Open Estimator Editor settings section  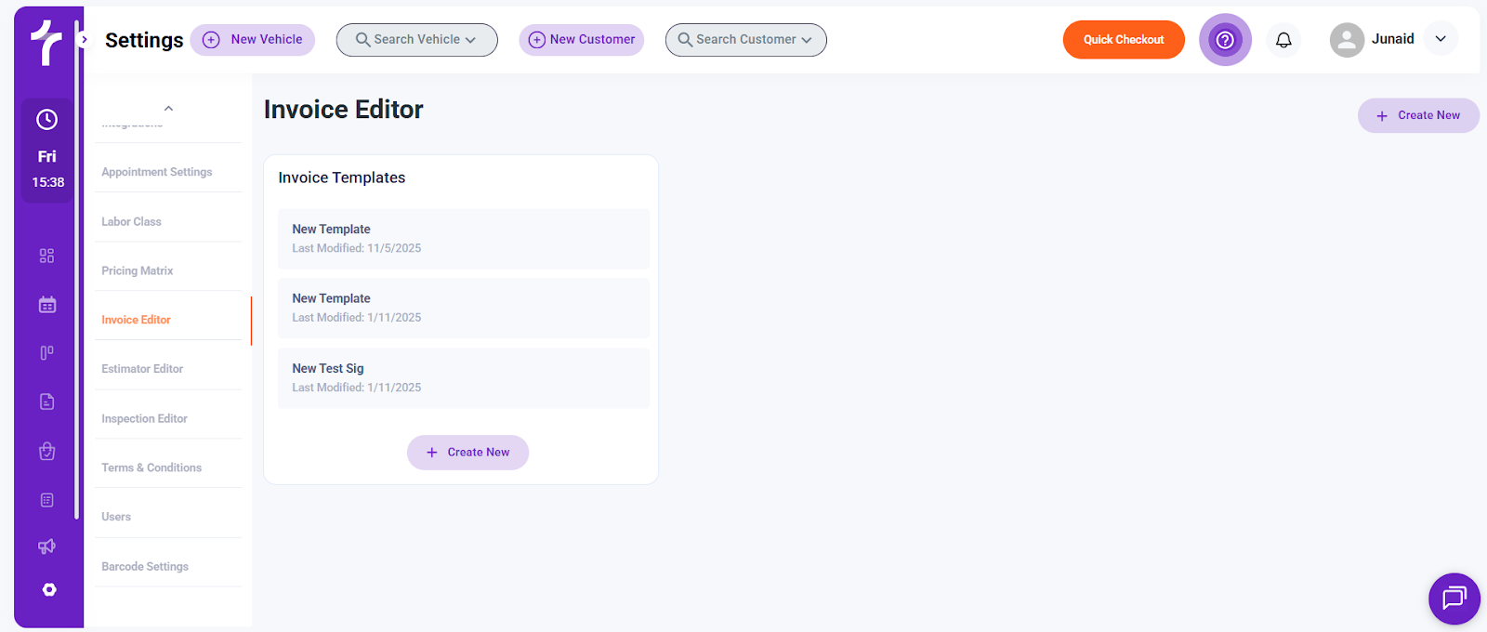(x=142, y=369)
